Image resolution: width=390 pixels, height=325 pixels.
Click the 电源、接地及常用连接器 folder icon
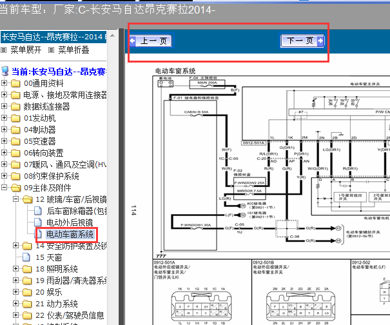15,95
